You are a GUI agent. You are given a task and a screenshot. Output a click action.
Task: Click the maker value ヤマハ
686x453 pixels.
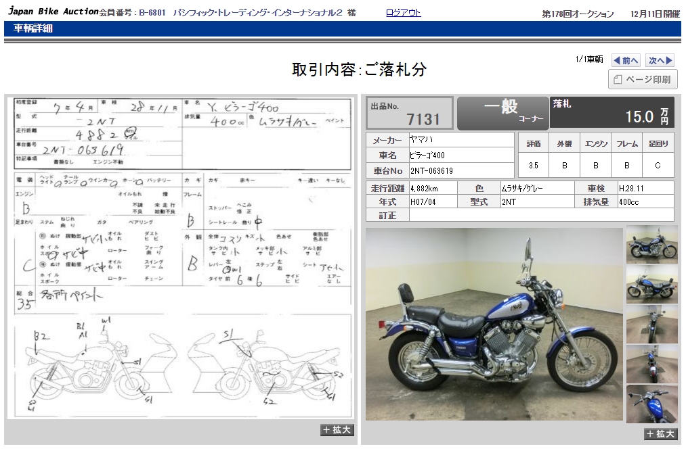[421, 139]
